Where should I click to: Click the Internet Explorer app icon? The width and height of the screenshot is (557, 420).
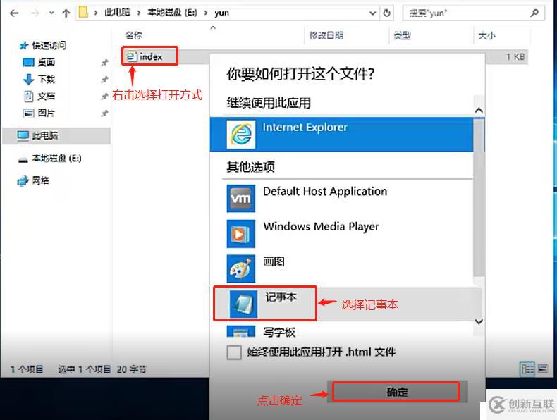click(241, 135)
